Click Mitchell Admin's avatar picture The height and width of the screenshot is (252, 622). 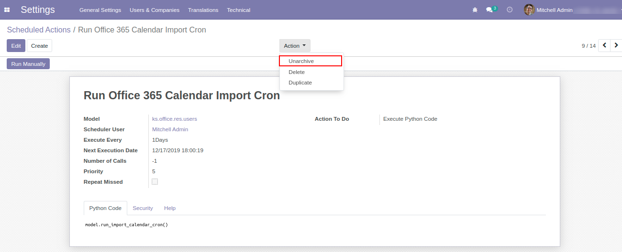[529, 10]
